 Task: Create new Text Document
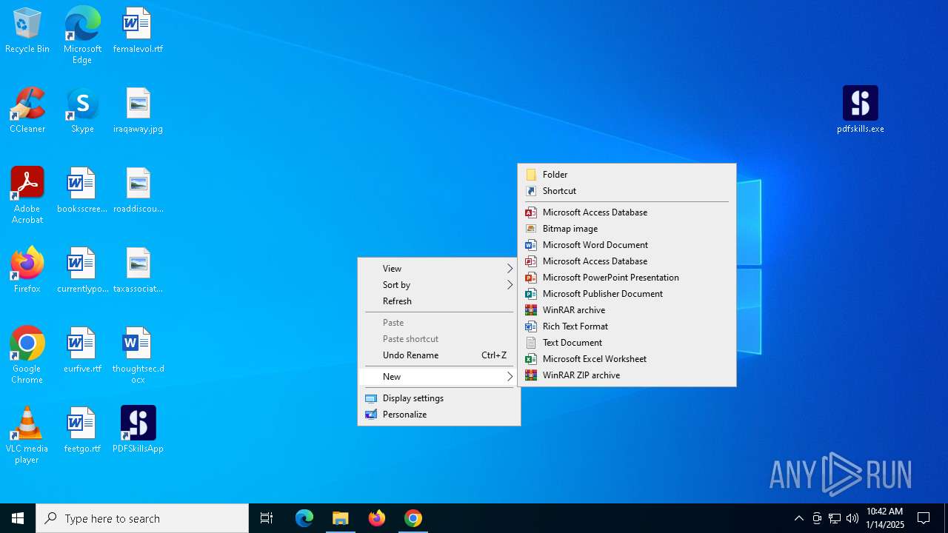(x=627, y=343)
